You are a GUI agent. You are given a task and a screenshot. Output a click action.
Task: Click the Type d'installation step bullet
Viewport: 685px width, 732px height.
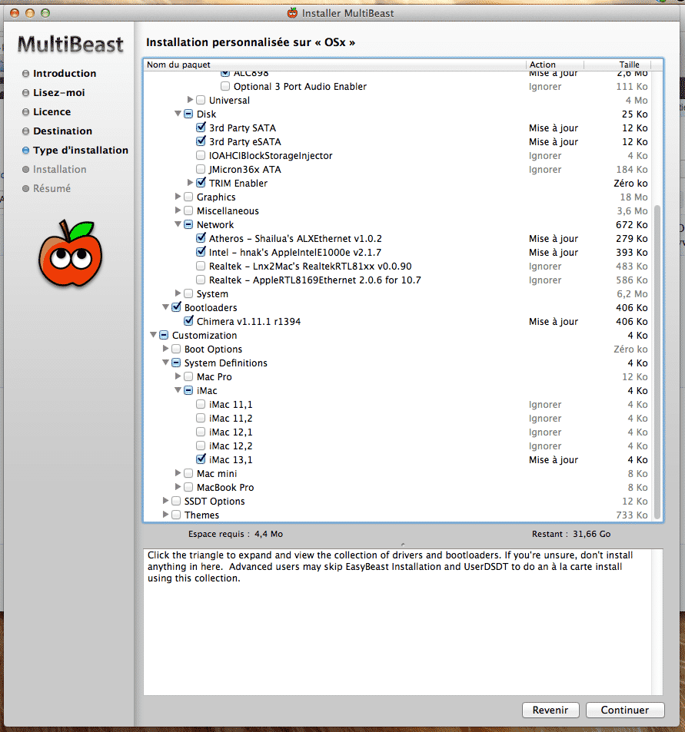(25, 151)
